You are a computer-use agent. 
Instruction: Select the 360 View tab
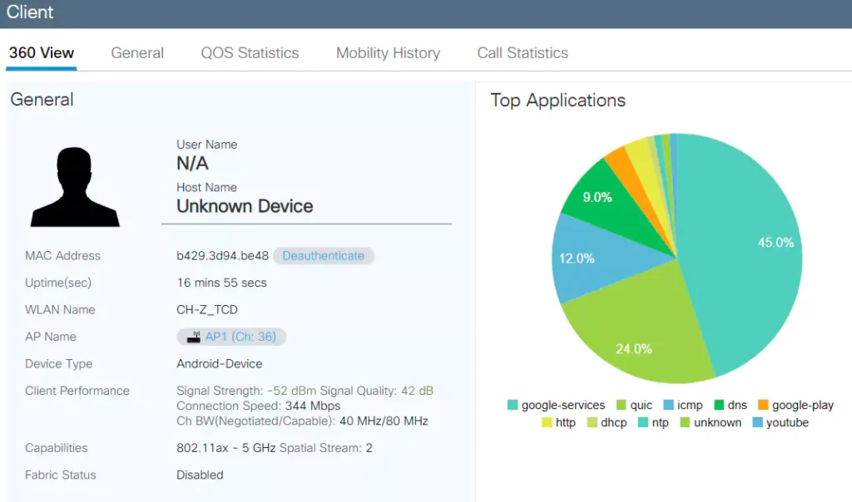coord(42,53)
